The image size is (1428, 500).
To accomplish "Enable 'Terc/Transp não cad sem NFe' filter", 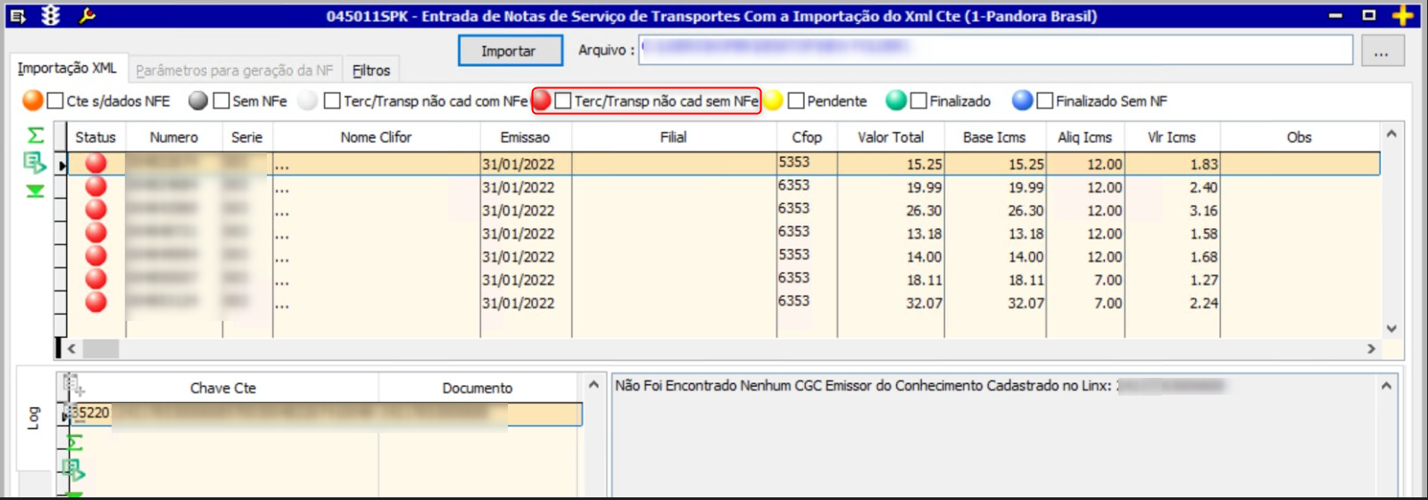I will [x=562, y=101].
